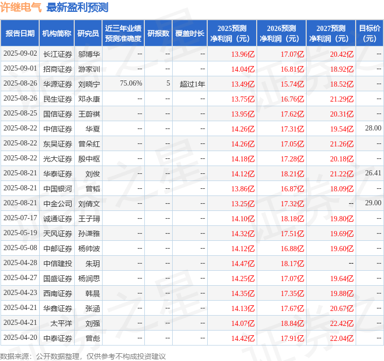The height and width of the screenshot is (361, 384).
Task: Click researcher name 王蔚祺
Action: 89,114
